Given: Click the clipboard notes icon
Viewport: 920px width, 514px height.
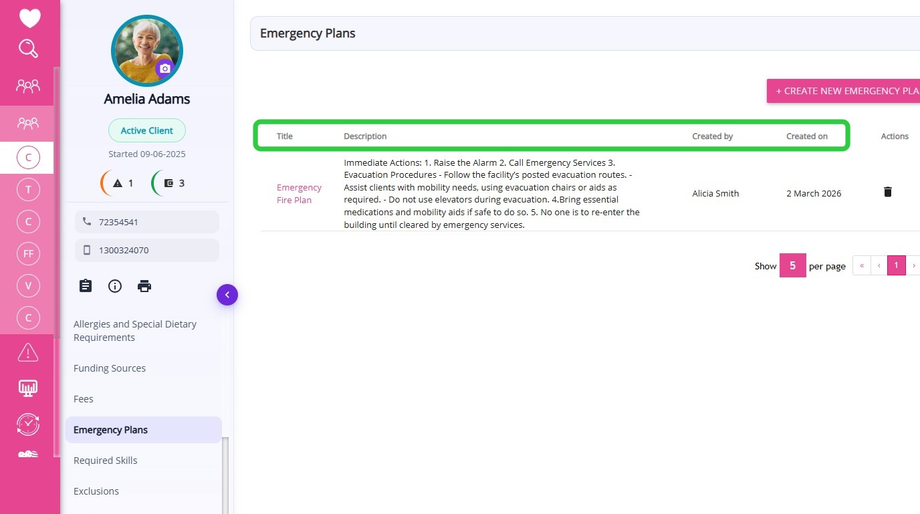Looking at the screenshot, I should tap(86, 286).
